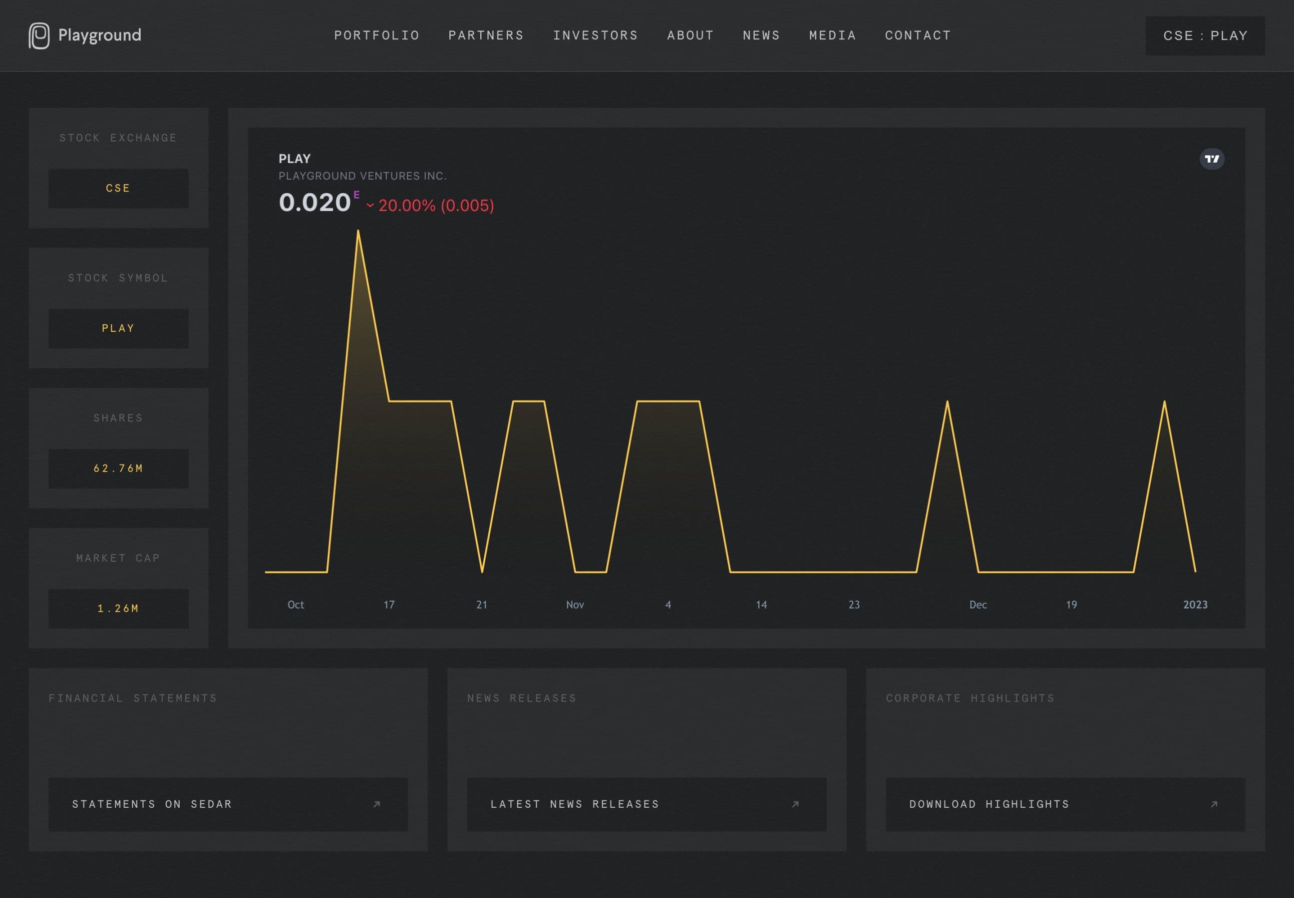Click LATEST NEWS RELEASES

click(x=575, y=804)
